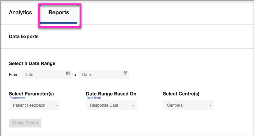Open the Centre(s) selection dropdown
The image size is (254, 136).
189,105
